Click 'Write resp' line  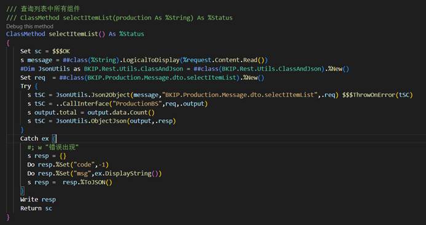pos(38,200)
